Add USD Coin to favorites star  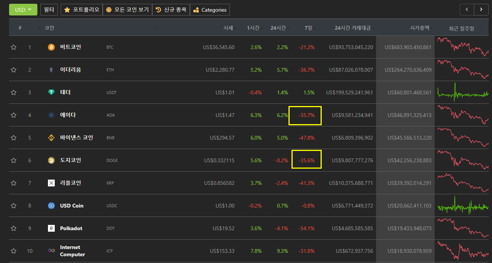[14, 206]
